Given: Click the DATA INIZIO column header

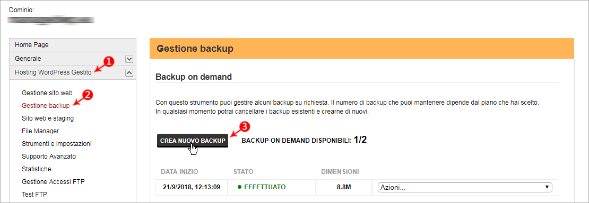Looking at the screenshot, I should tap(179, 172).
